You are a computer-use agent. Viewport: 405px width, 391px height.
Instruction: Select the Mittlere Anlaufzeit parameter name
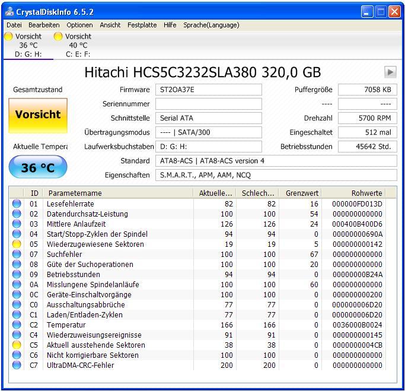(76, 224)
